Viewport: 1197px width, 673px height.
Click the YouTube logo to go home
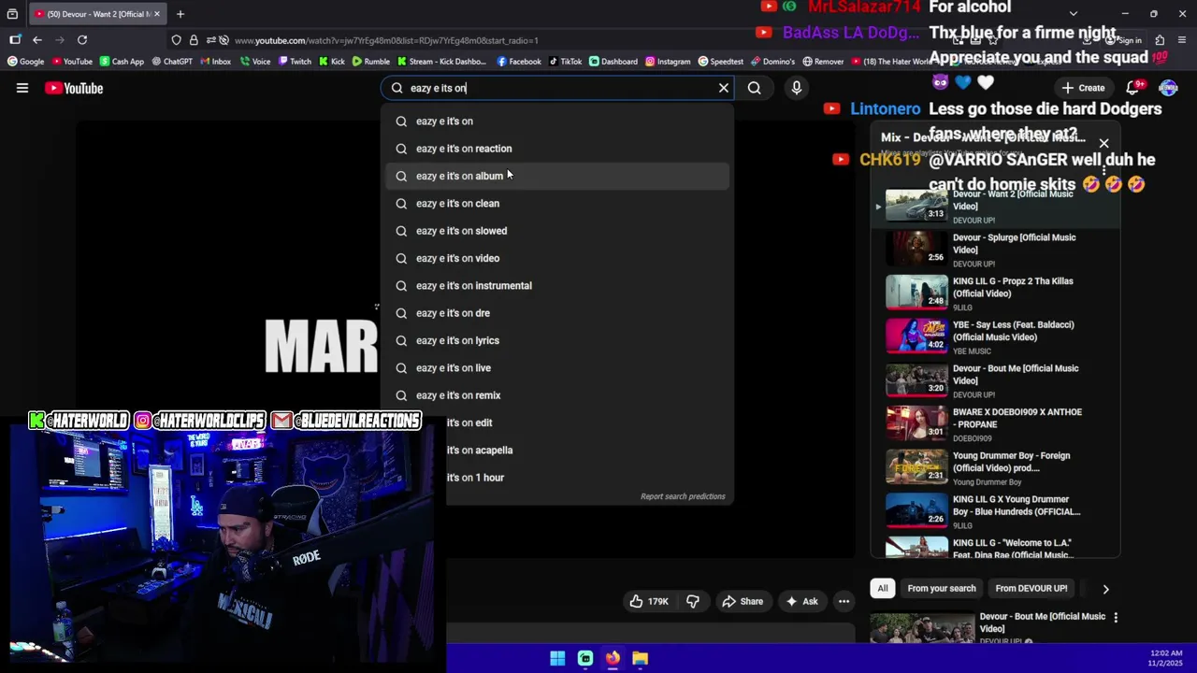[x=74, y=88]
